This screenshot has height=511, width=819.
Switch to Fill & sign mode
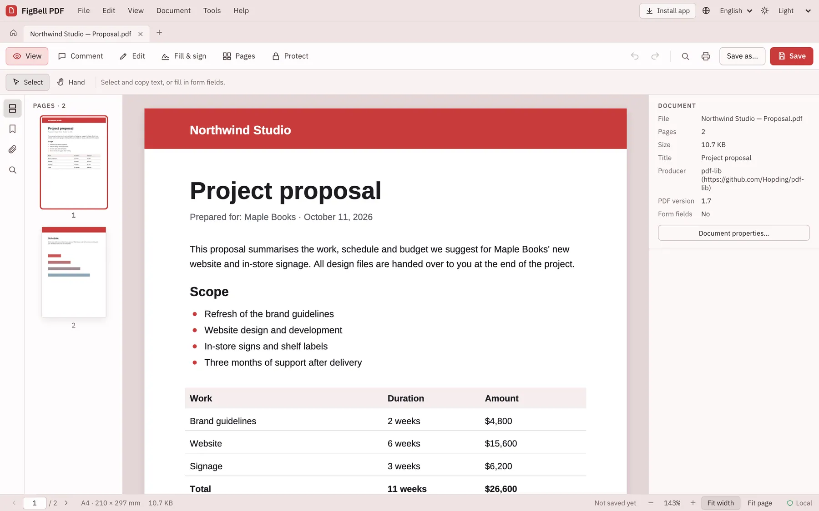(184, 56)
